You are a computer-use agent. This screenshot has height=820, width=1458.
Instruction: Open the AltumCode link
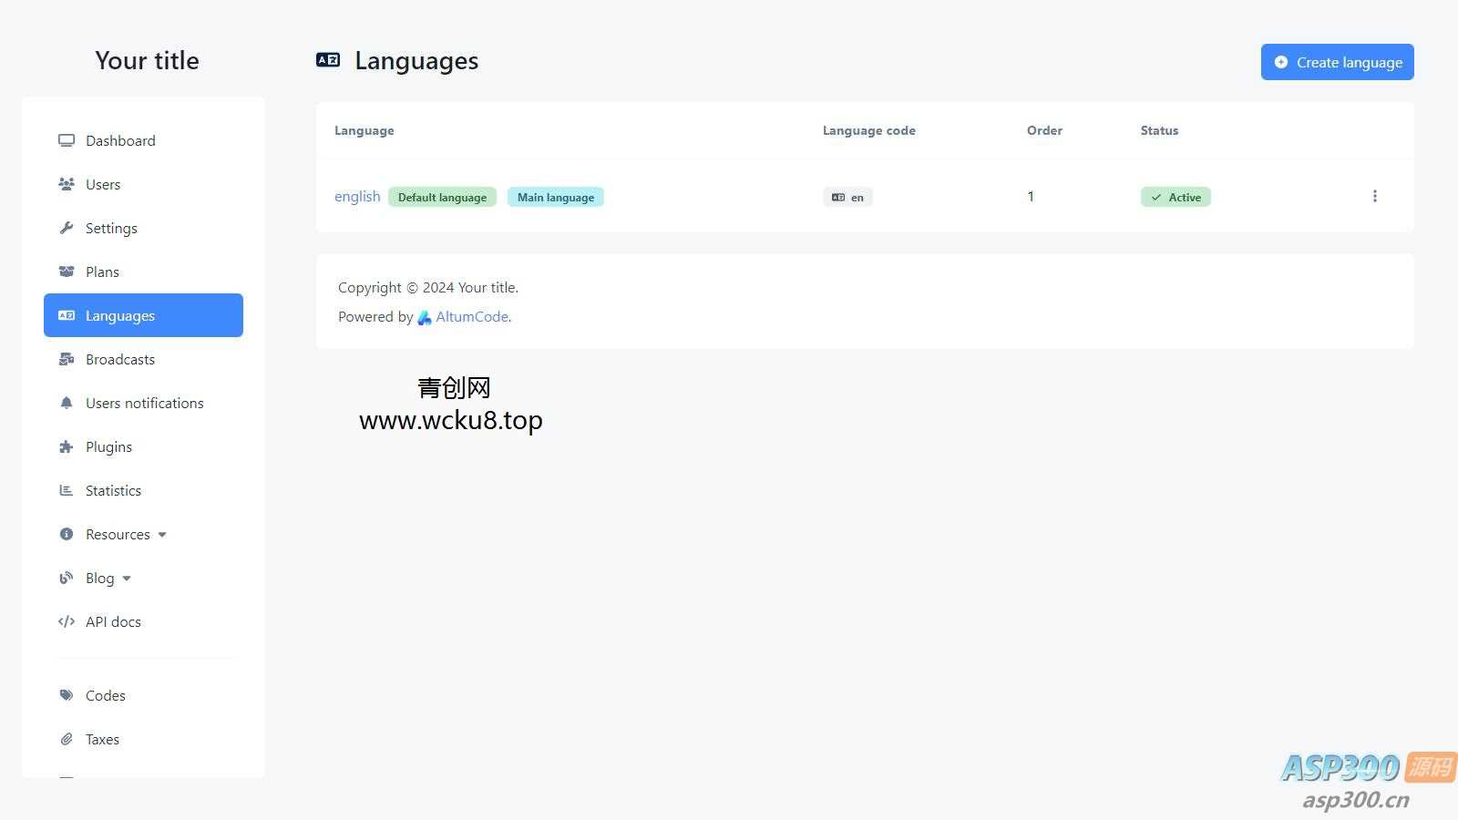tap(471, 316)
